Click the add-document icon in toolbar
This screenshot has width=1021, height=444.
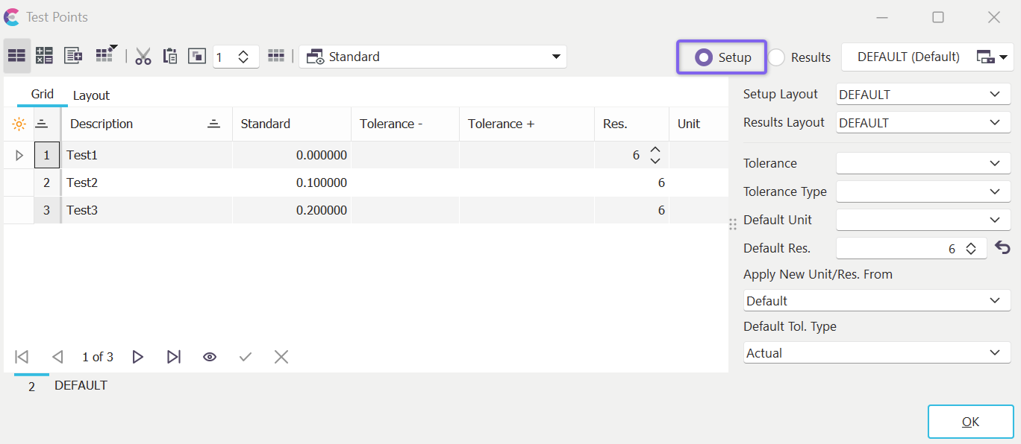pyautogui.click(x=73, y=56)
